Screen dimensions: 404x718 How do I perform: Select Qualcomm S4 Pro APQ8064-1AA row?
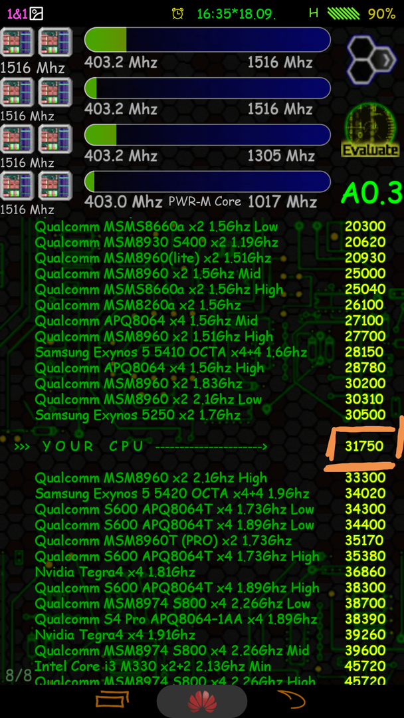click(211, 619)
